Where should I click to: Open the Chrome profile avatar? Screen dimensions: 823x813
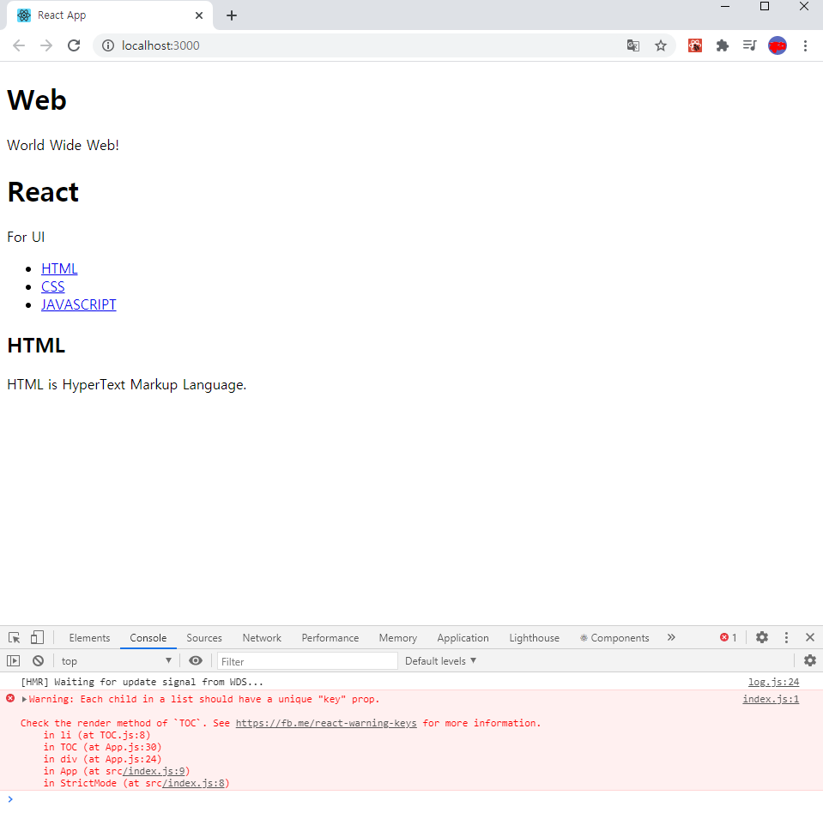pos(778,45)
